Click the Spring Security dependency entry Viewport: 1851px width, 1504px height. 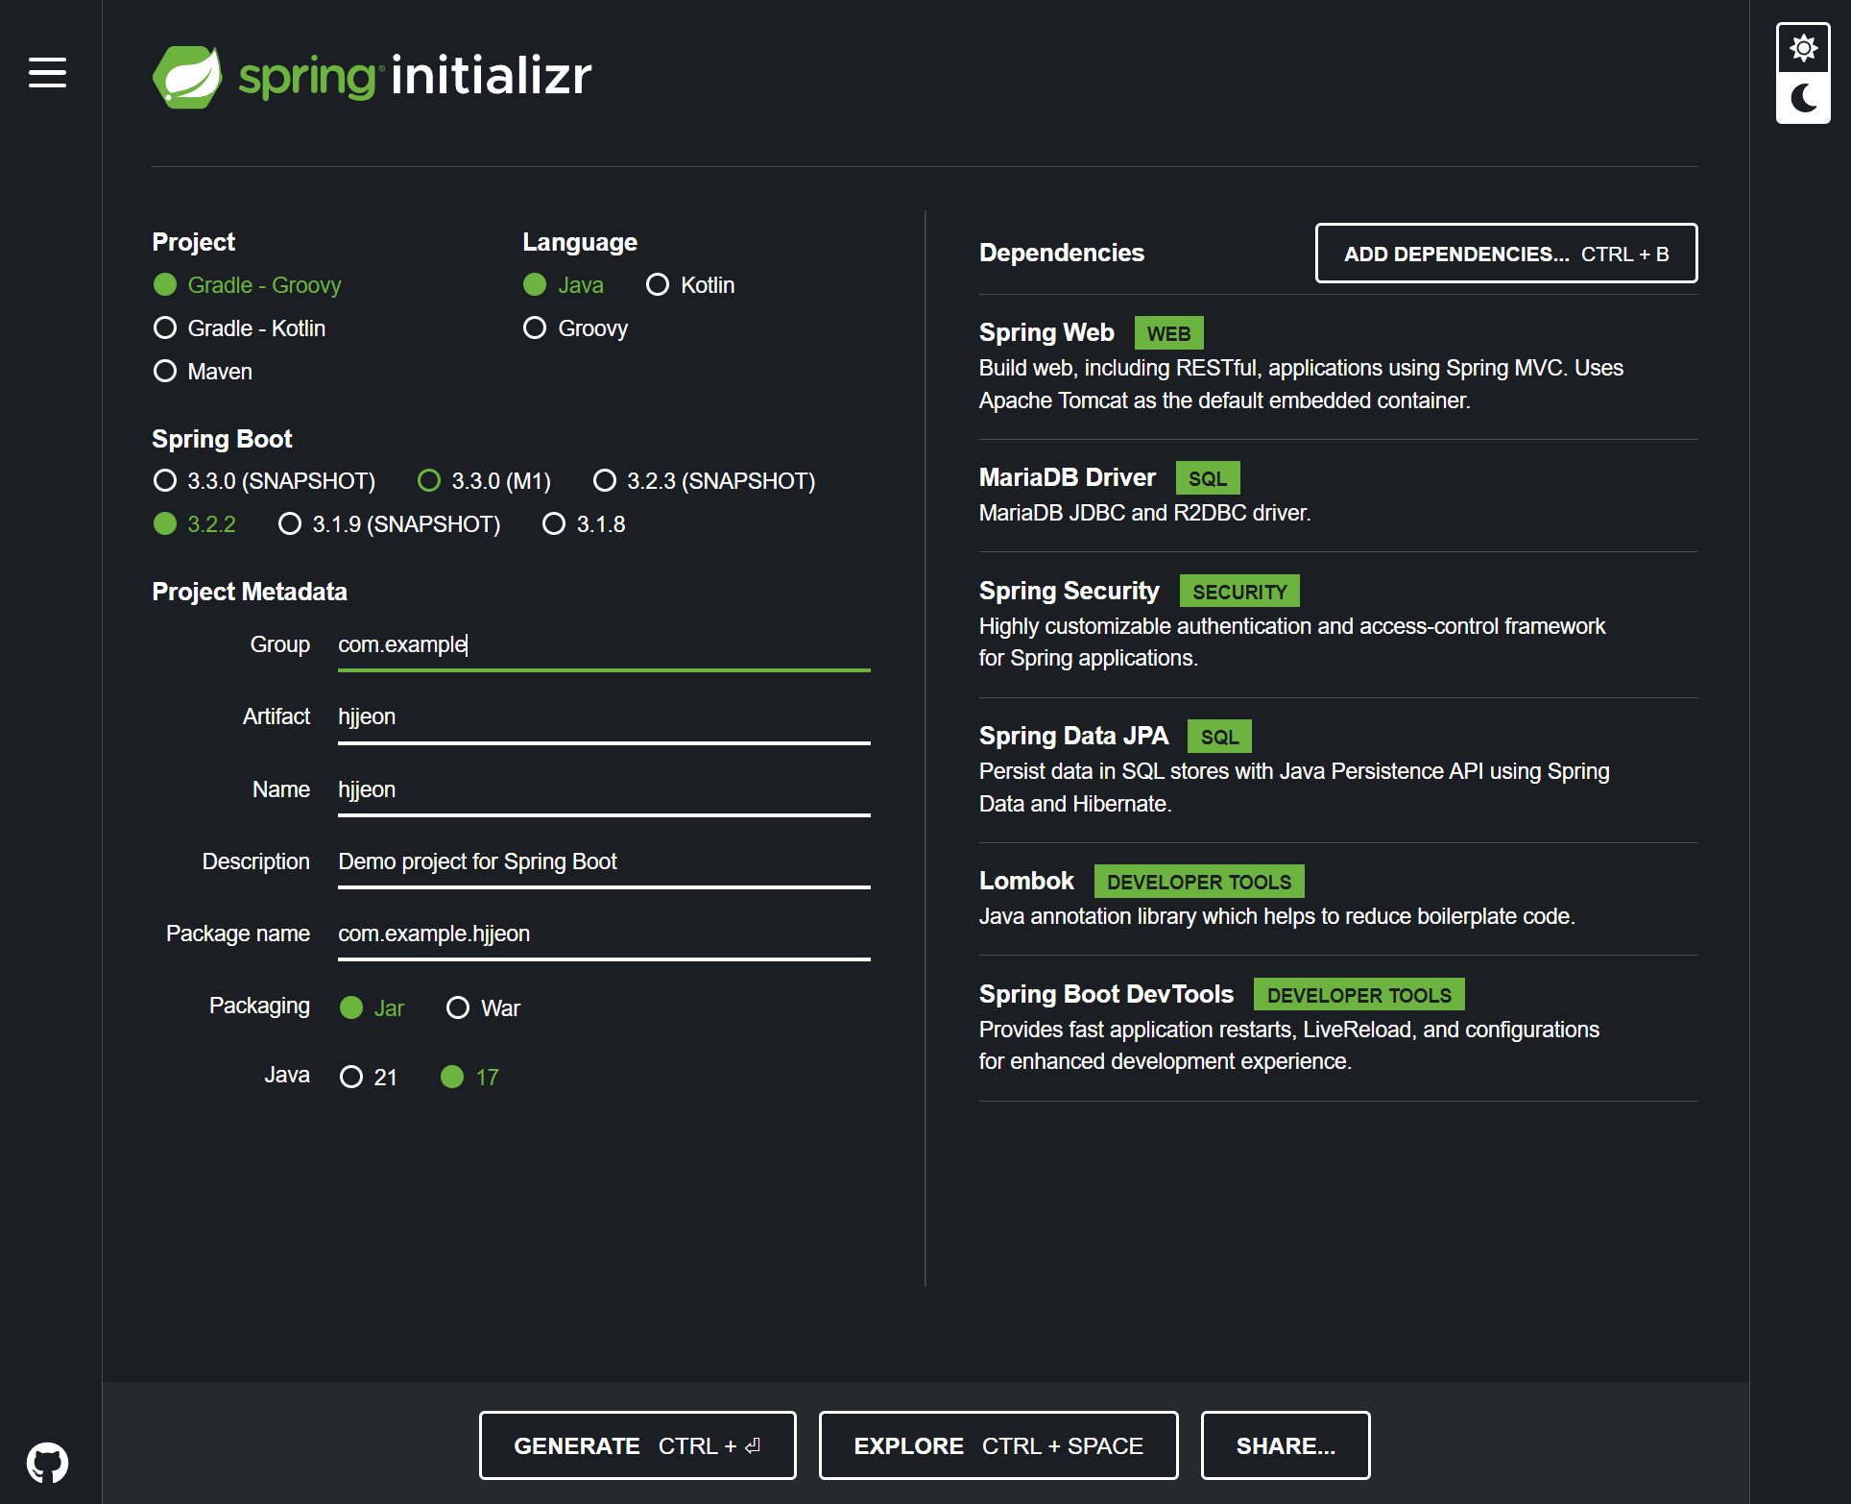click(x=1069, y=591)
